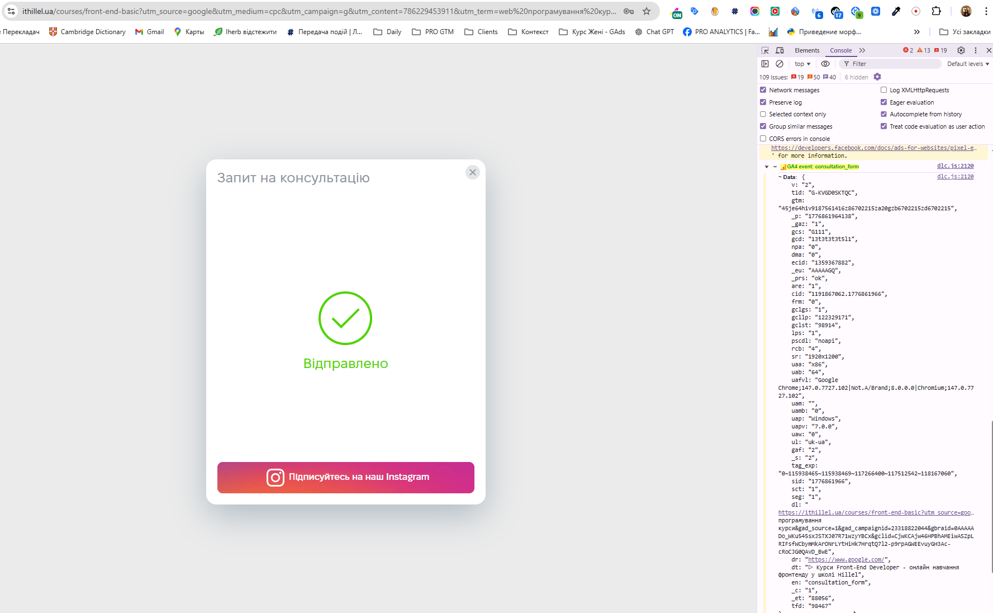993x613 pixels.
Task: Open the purple console settings gear
Action: (x=877, y=77)
